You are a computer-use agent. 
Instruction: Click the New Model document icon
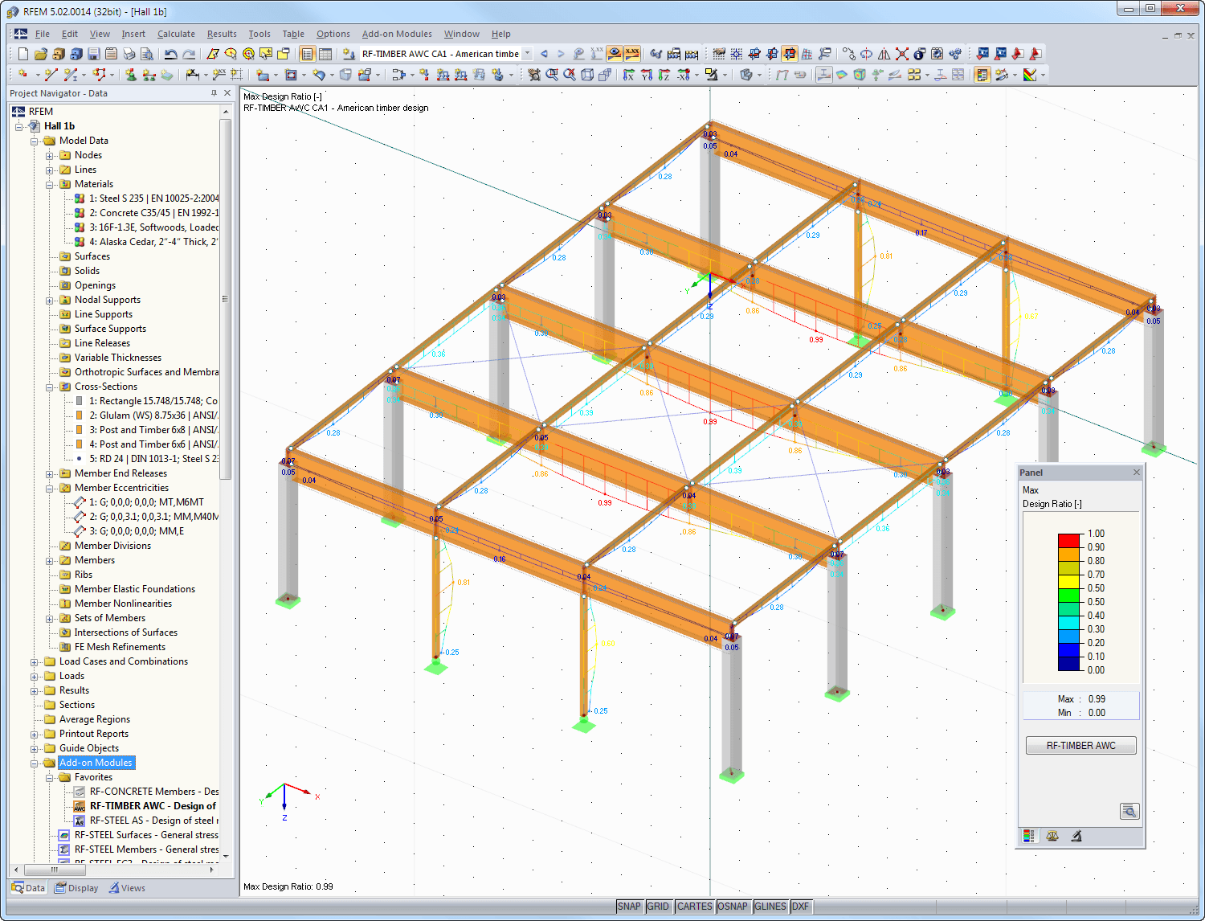point(22,53)
